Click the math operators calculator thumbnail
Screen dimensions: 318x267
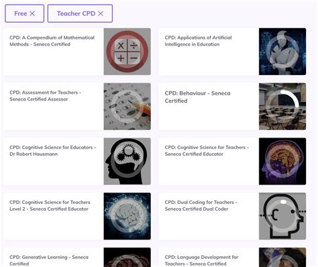[x=127, y=52]
